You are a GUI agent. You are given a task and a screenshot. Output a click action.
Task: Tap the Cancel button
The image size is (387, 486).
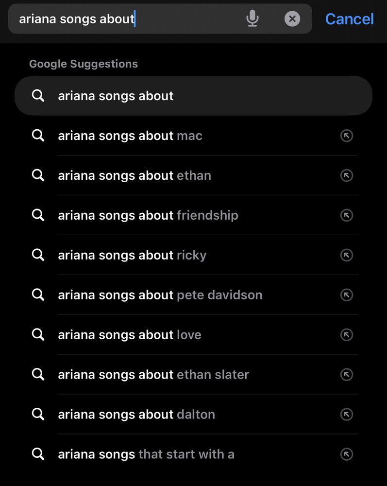(349, 19)
